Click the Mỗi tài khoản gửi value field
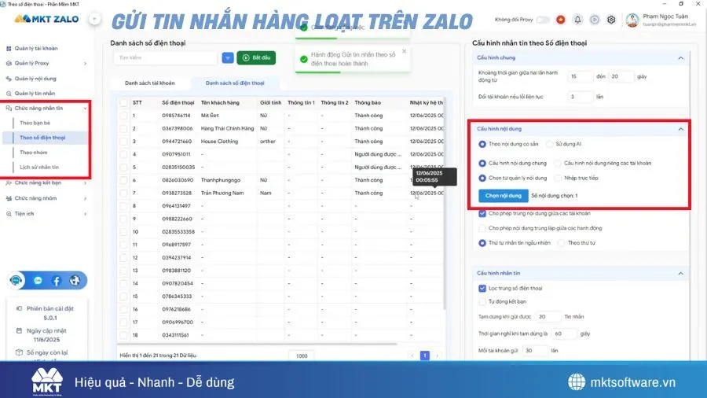707x398 pixels. pyautogui.click(x=535, y=351)
